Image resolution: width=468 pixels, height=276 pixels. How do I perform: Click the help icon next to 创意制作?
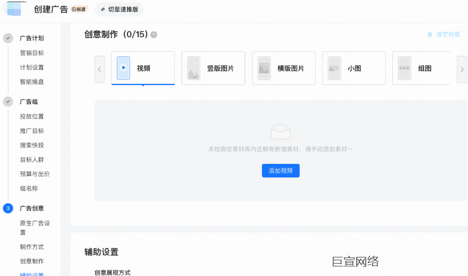coord(154,35)
